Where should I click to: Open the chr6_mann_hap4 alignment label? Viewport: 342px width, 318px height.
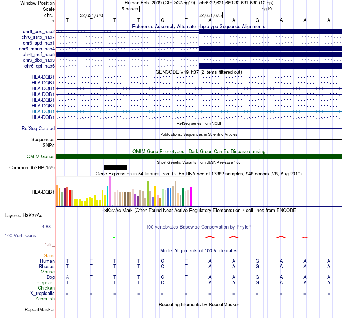pyautogui.click(x=37, y=49)
